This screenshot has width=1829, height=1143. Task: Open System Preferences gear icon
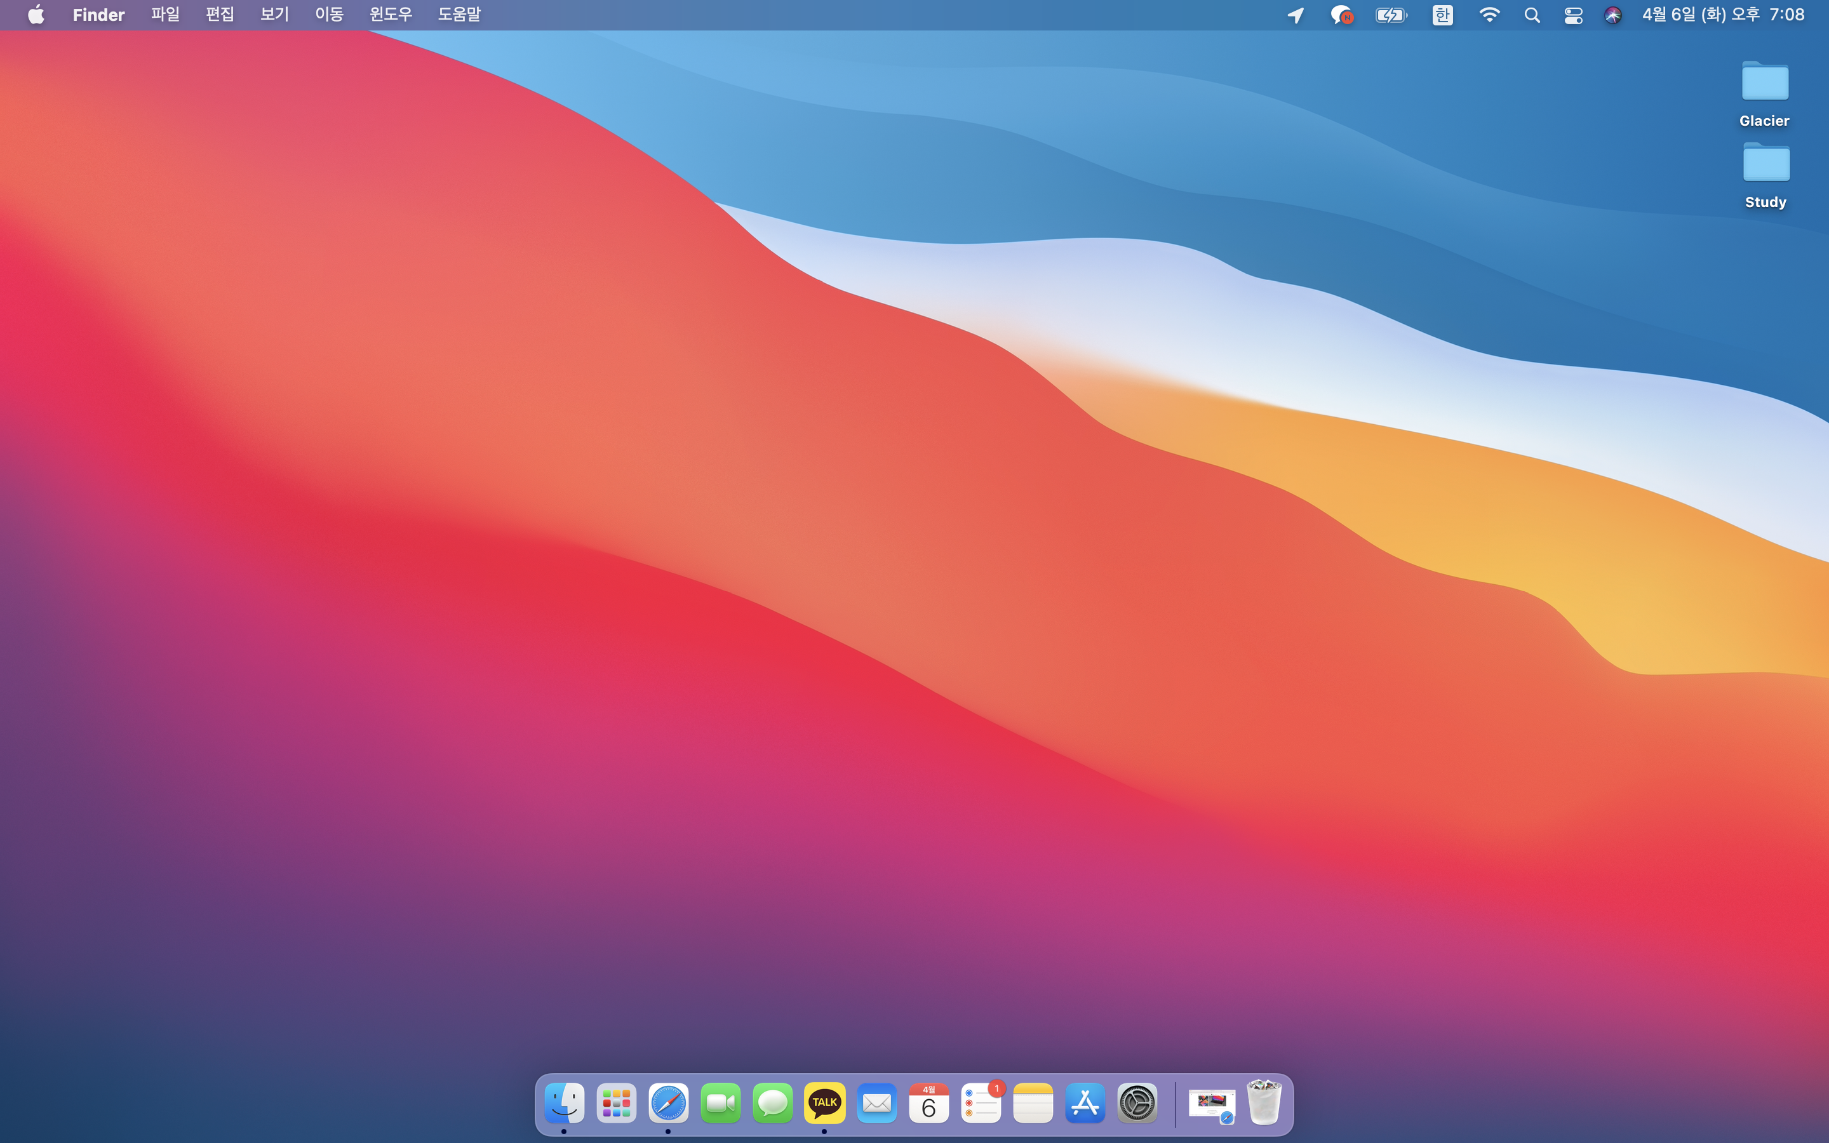pyautogui.click(x=1137, y=1103)
